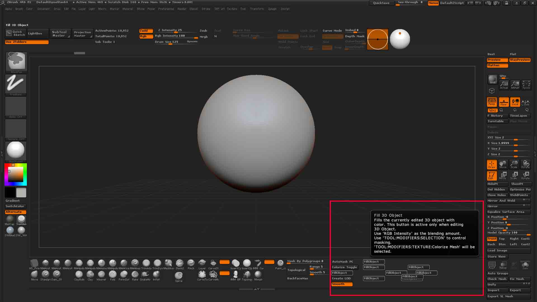This screenshot has height=302, width=537.
Task: Toggle Perspective (Persp) mode
Action: [x=492, y=102]
